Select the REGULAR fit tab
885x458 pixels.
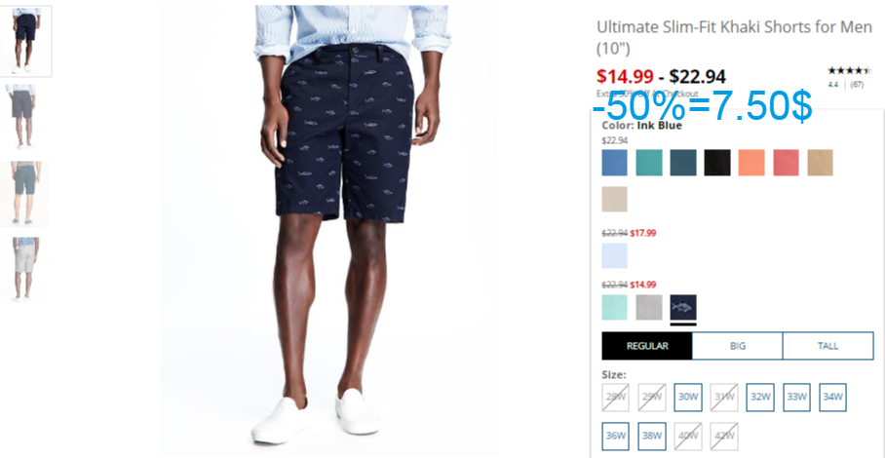[647, 346]
